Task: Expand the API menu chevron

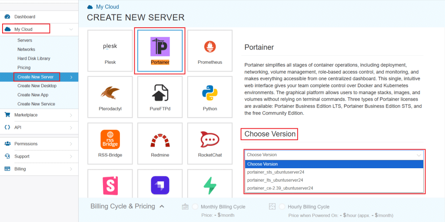Action: [71, 128]
